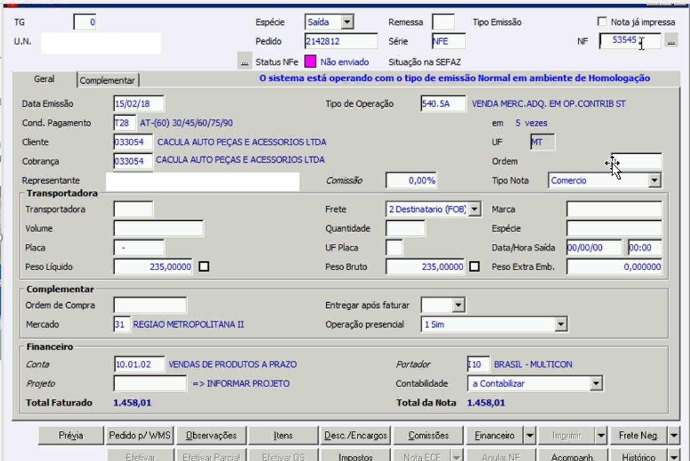Click the Anular NF button
The height and width of the screenshot is (461, 690).
pos(501,456)
